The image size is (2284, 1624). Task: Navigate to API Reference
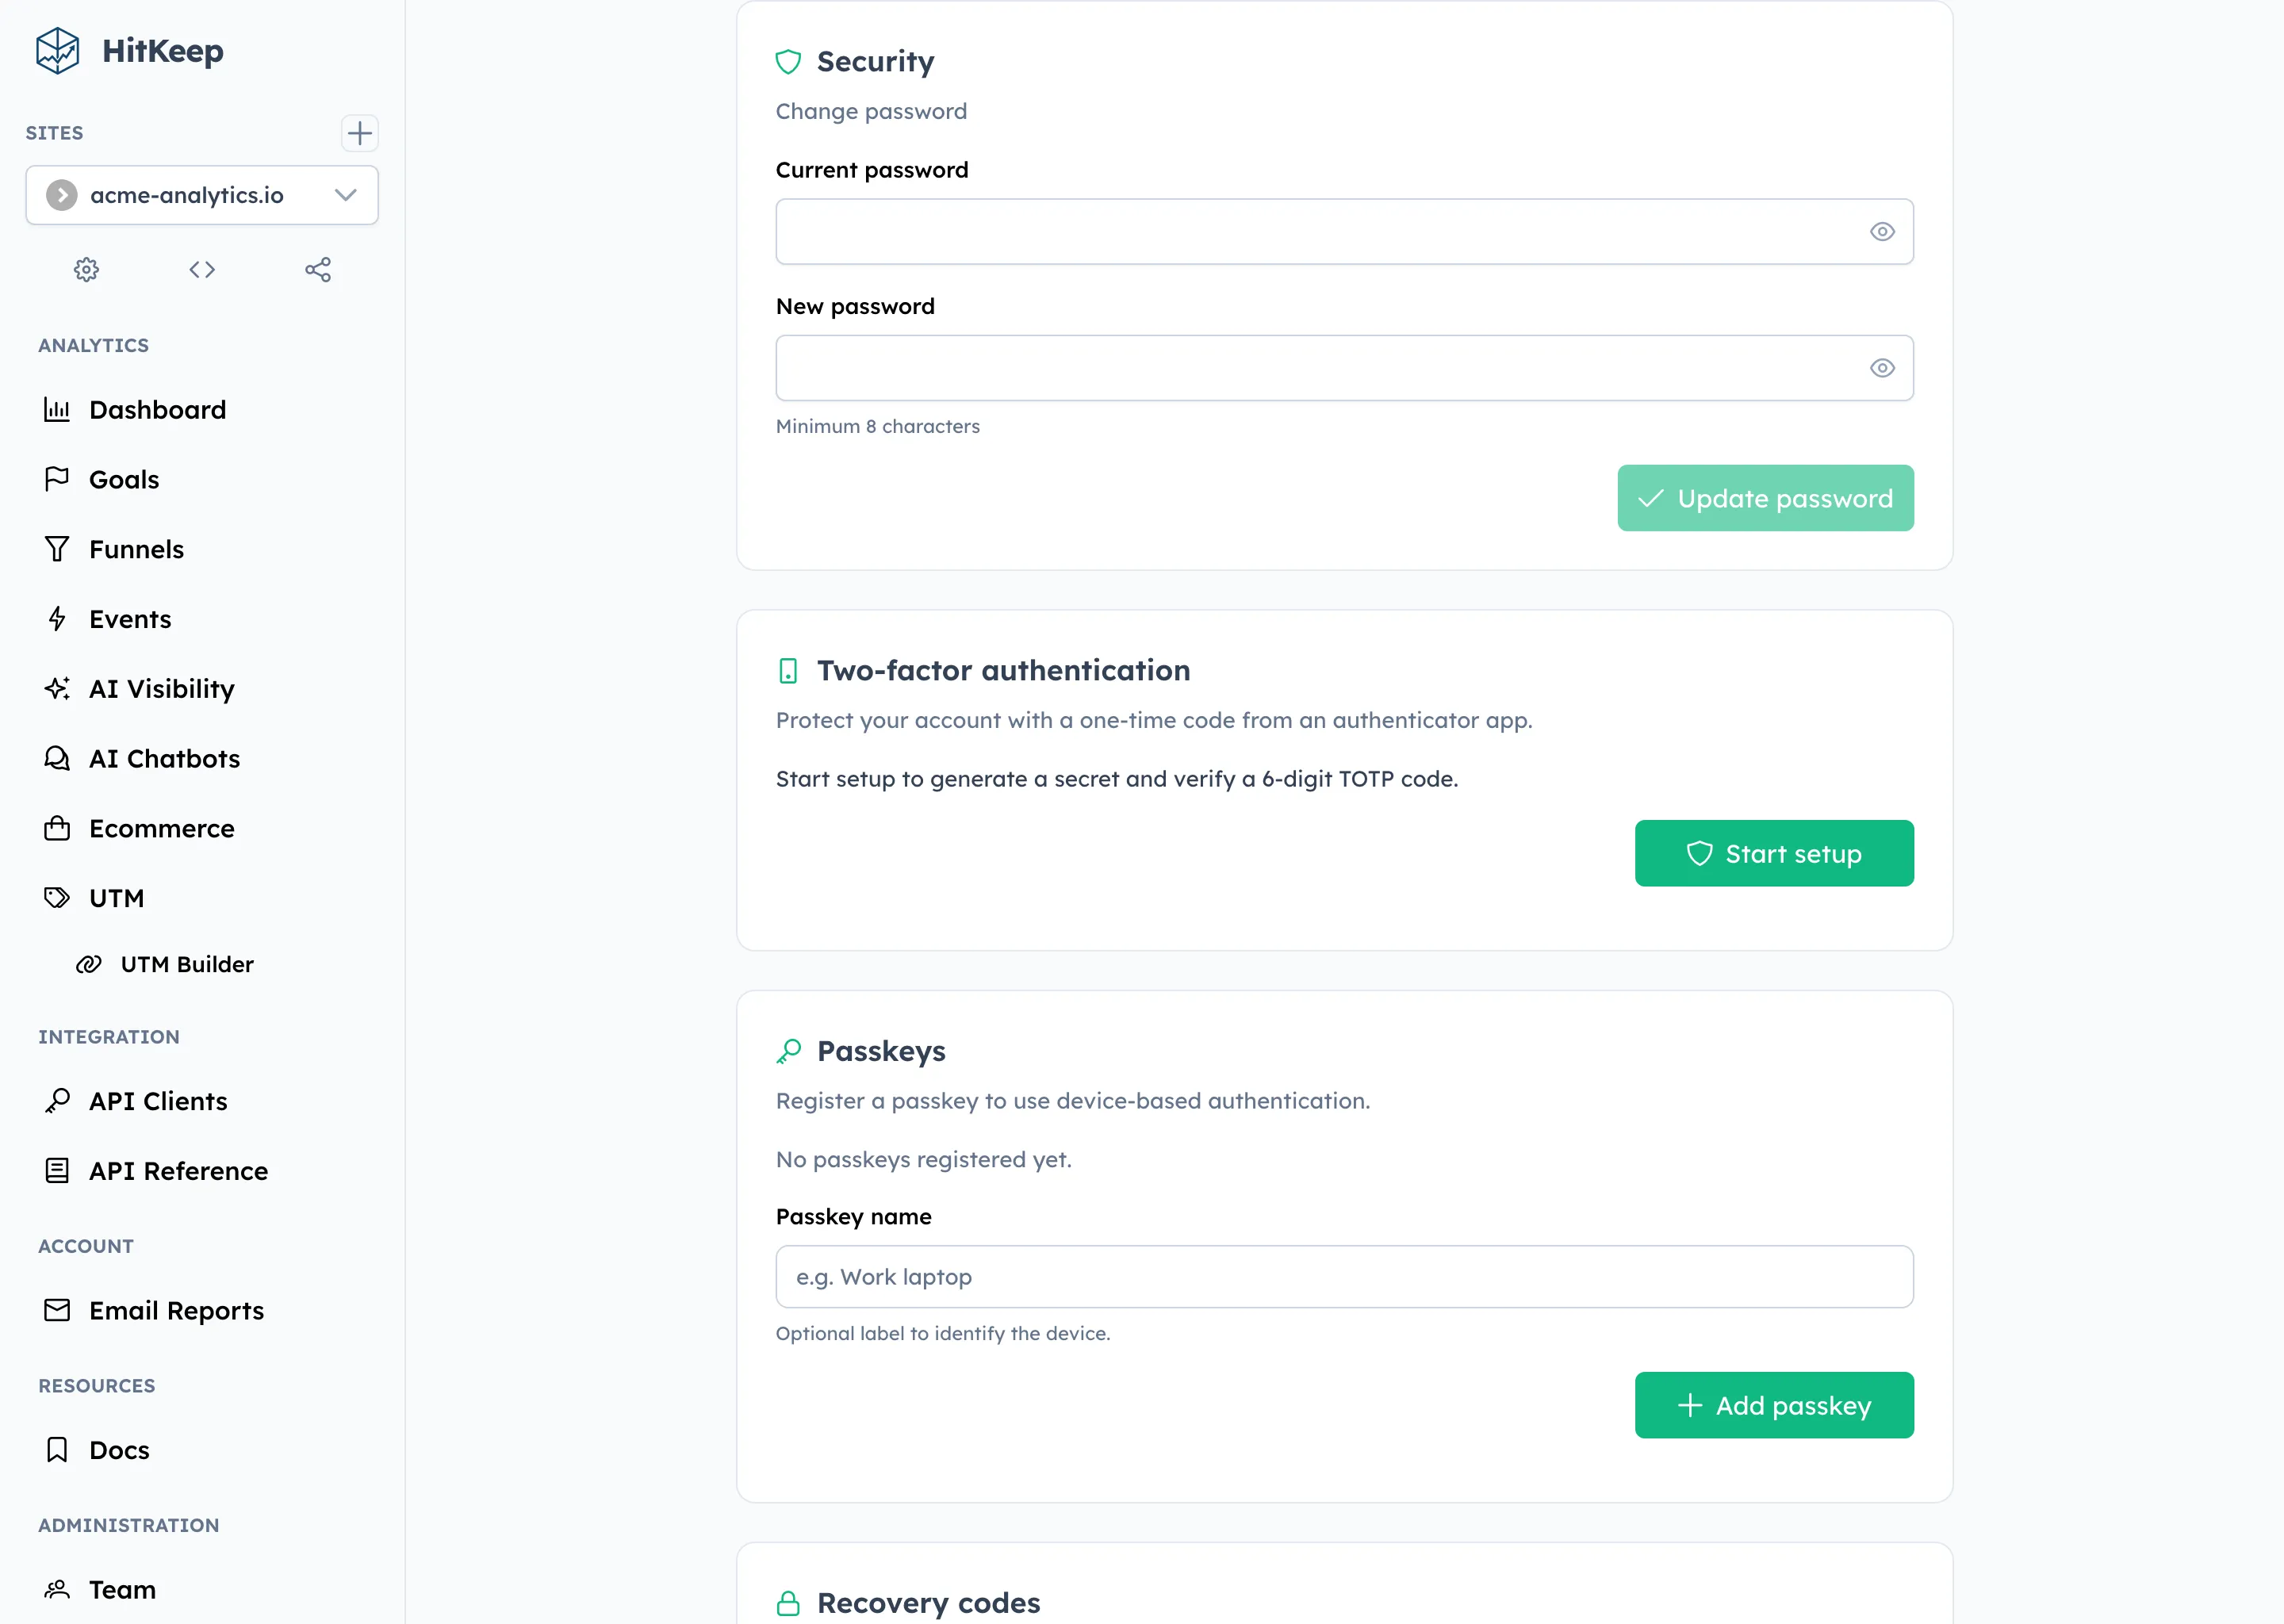177,1171
